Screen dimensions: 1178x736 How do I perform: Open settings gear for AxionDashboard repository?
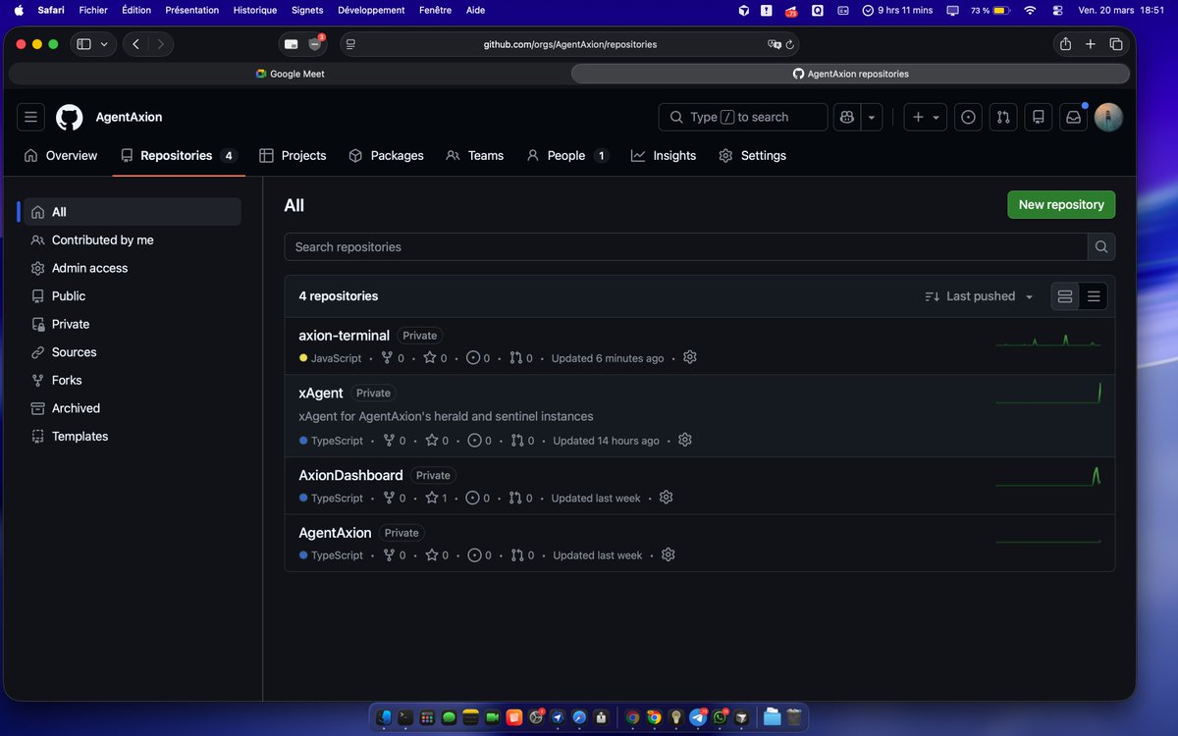pos(667,498)
